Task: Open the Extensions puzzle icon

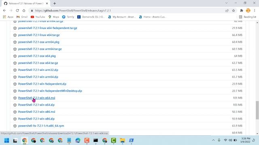Action: 241,10
